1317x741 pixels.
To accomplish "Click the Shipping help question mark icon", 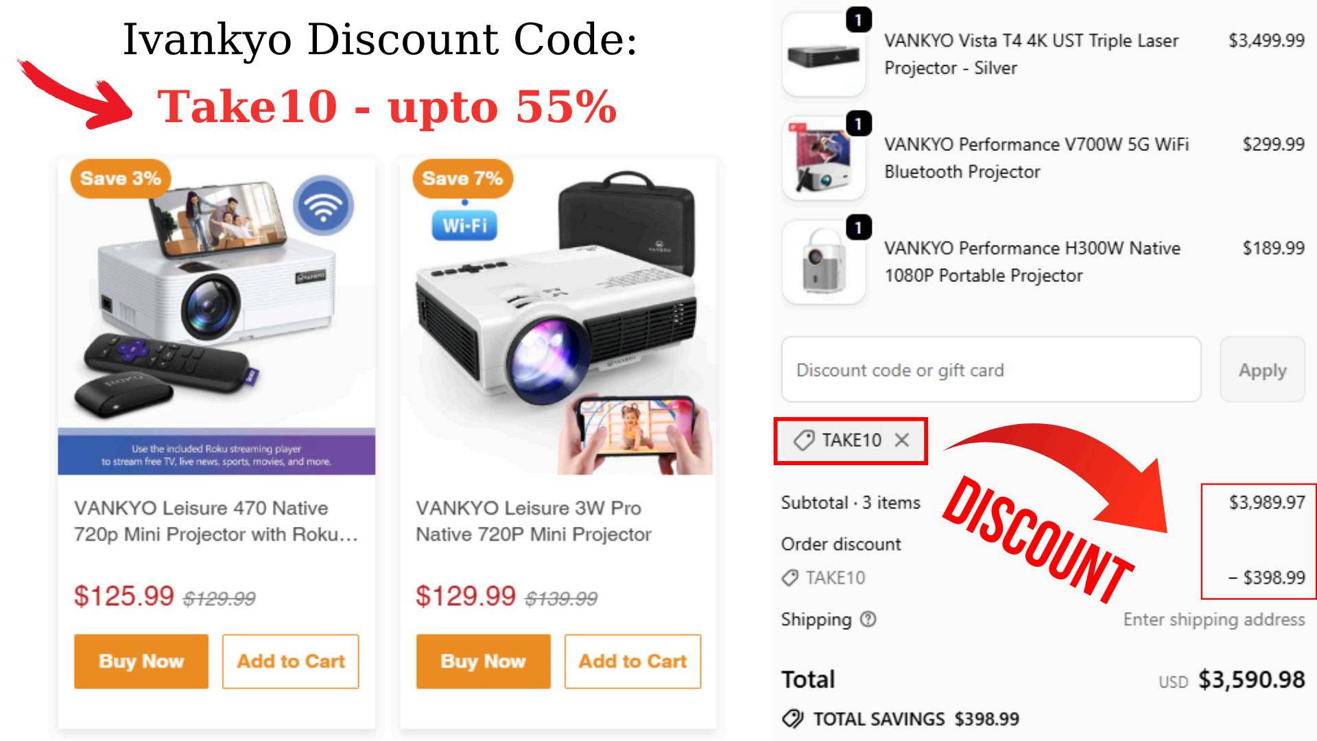I will [868, 620].
